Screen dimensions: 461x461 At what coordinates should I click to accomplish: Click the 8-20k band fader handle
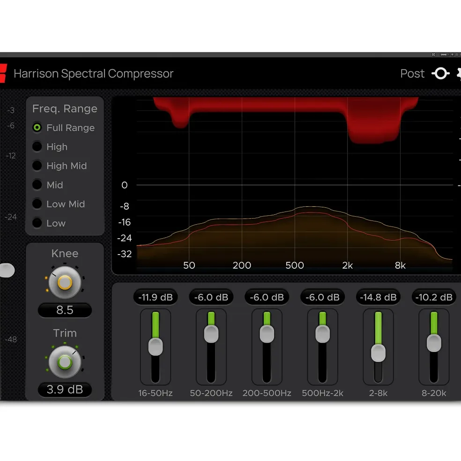[x=434, y=343]
